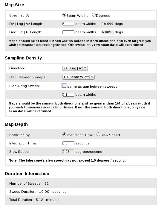Click the Integration Time seconds field
The width and height of the screenshot is (159, 206).
(68, 143)
